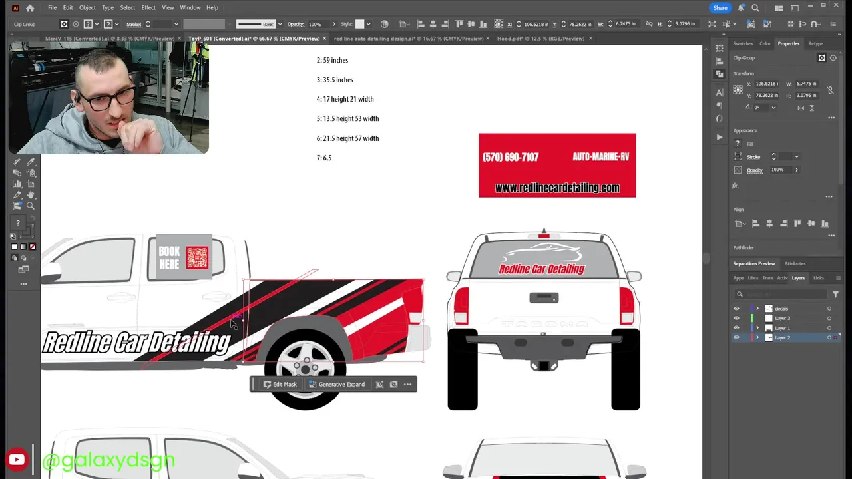This screenshot has width=852, height=479.
Task: Click the Edit Clipping Path icon in Properties panel
Action: (821, 58)
